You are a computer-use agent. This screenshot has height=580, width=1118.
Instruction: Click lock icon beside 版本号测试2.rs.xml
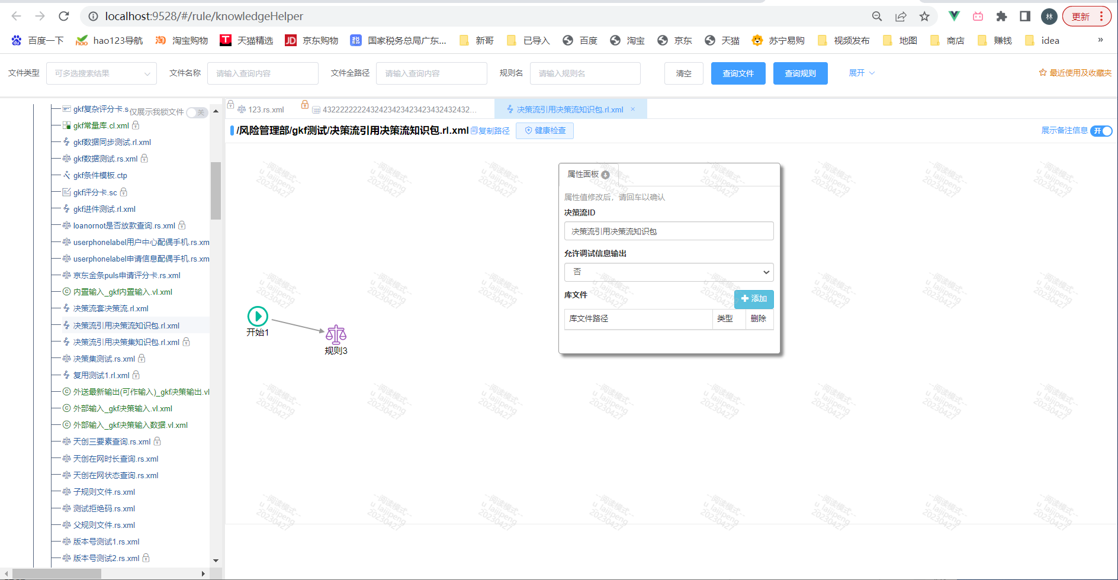(x=146, y=558)
